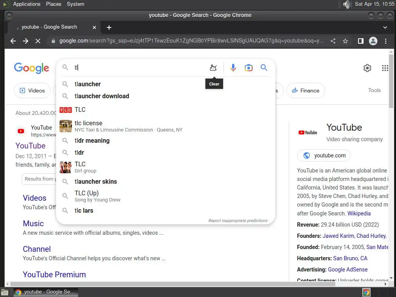
Task: Stop loading the page
Action: coord(38,41)
